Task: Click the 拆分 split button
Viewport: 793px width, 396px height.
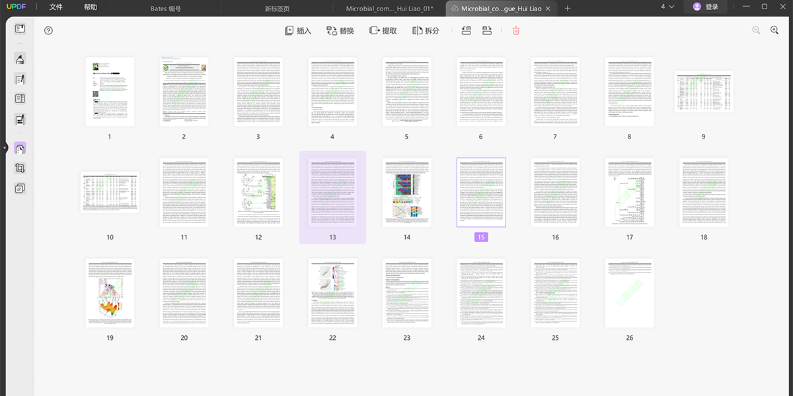Action: coord(426,30)
